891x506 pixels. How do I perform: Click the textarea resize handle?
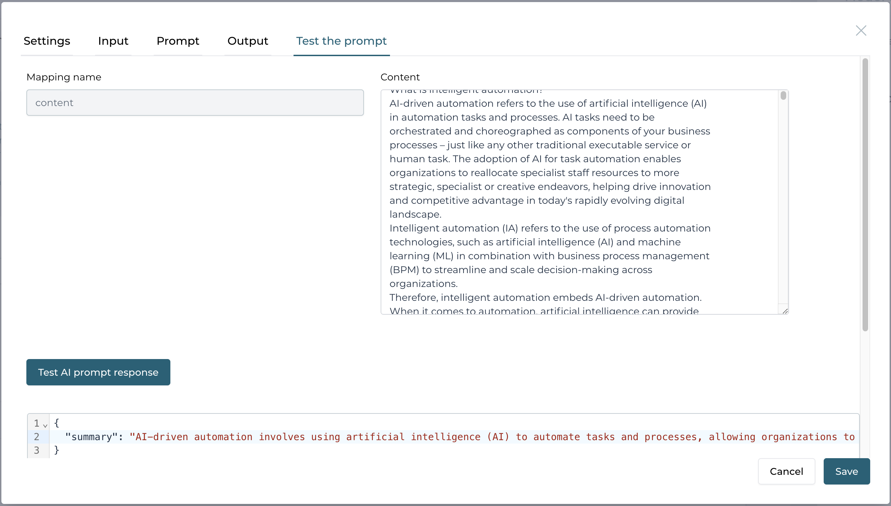[786, 310]
